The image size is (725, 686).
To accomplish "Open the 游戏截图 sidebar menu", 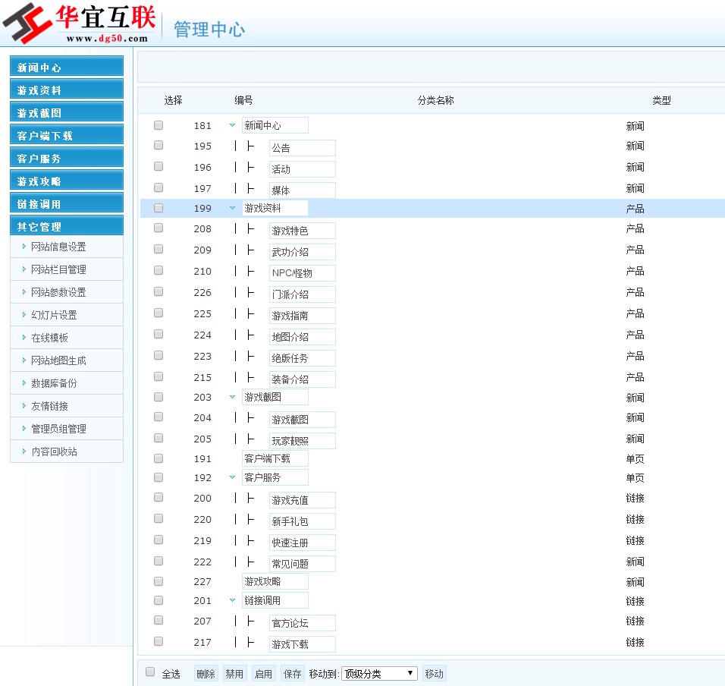I will 67,112.
